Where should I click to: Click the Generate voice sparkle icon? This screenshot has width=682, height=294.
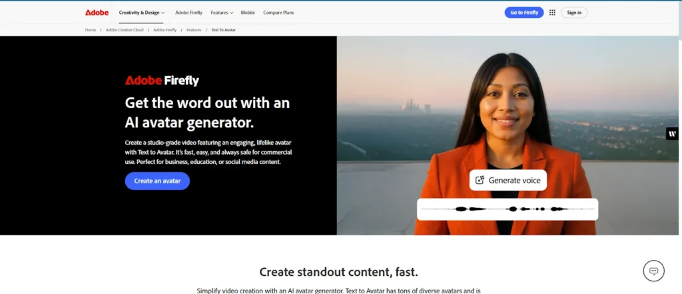tap(480, 180)
